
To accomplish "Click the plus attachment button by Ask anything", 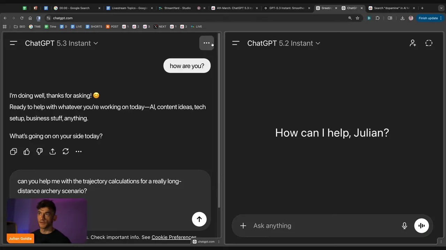I will (x=243, y=226).
